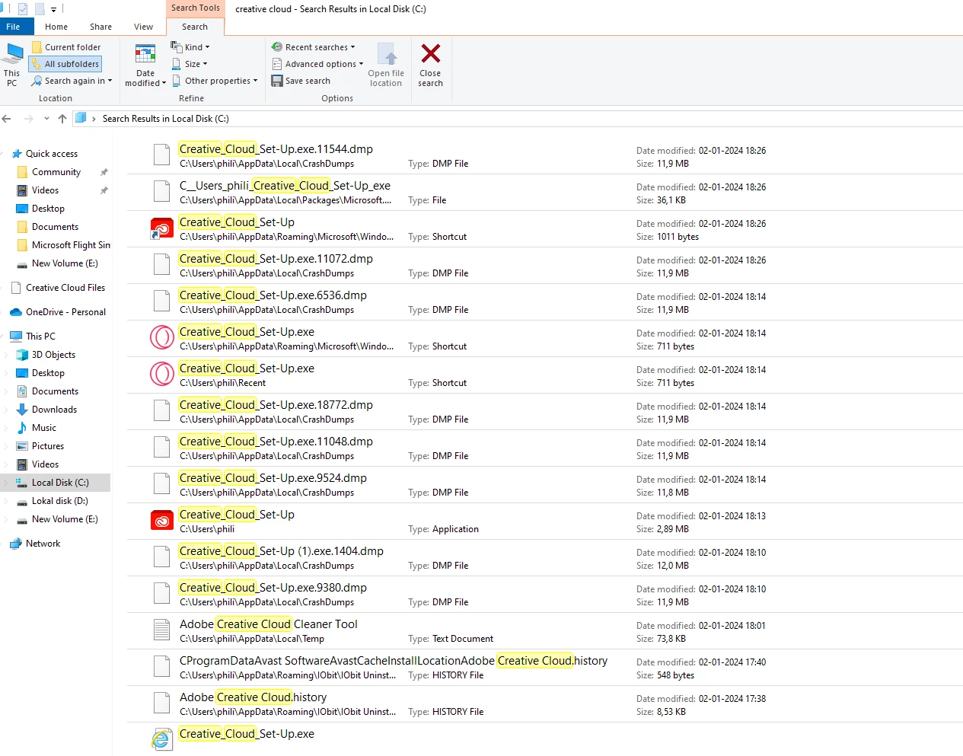Click the This PC location icon
963x756 pixels.
point(12,65)
